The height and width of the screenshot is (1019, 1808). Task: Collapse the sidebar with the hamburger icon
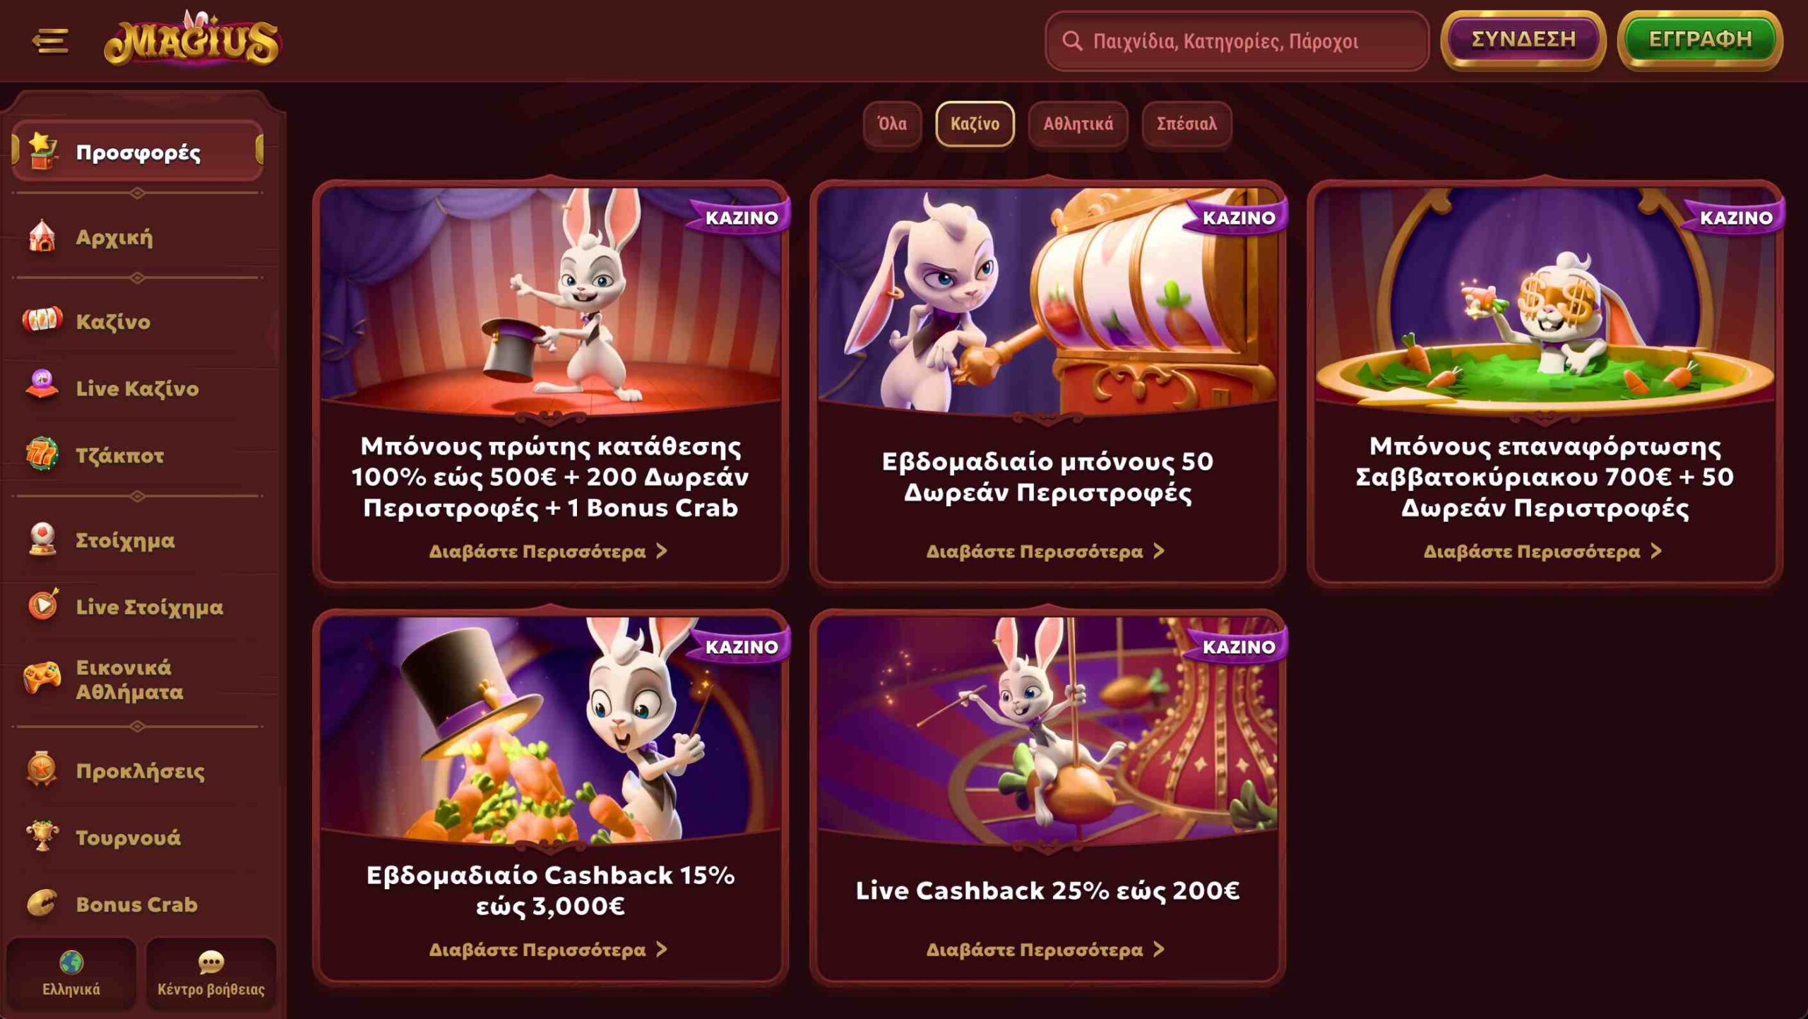50,40
